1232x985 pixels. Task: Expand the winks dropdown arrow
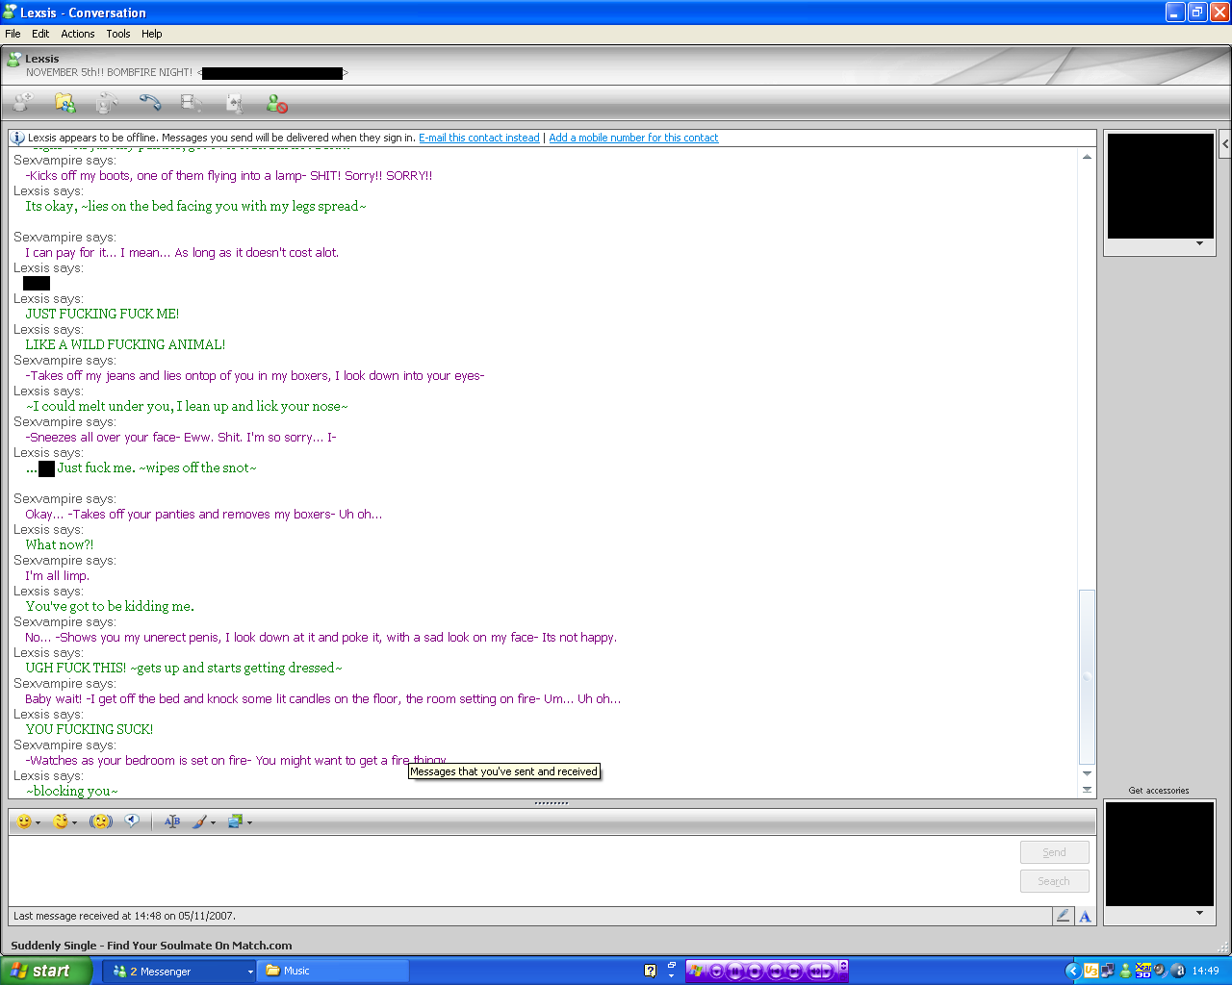click(x=74, y=822)
